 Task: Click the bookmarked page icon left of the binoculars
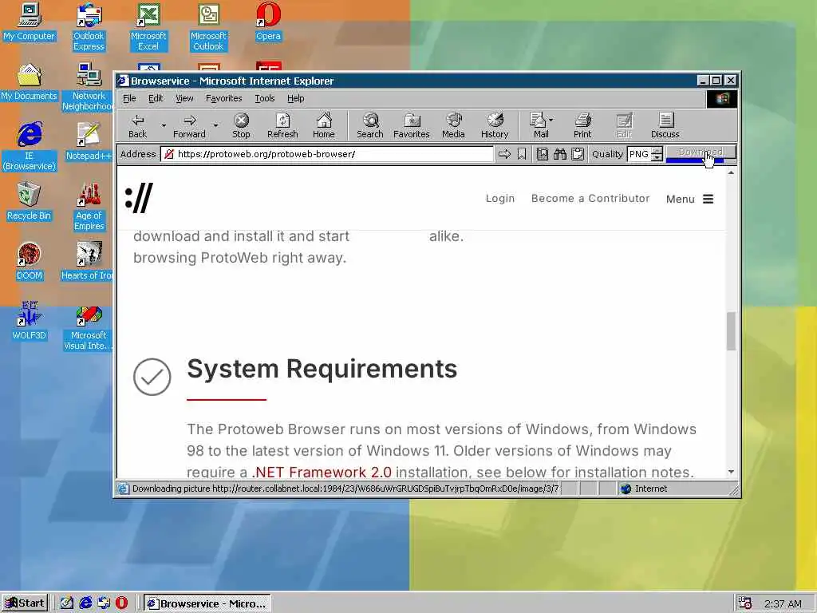pos(543,154)
